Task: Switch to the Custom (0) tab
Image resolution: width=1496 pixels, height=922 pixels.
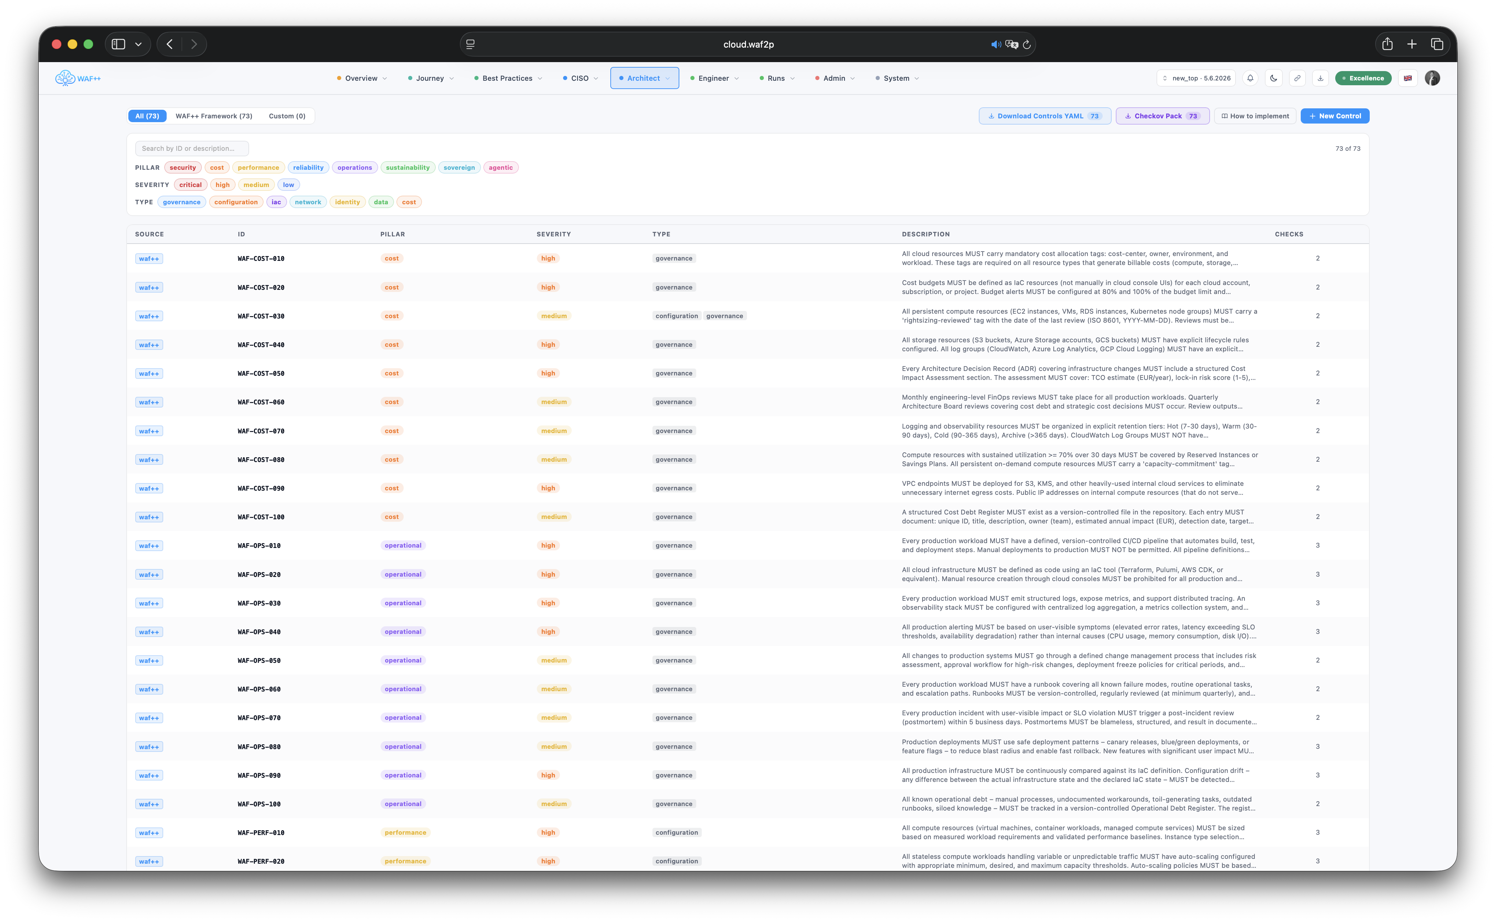Action: [287, 116]
